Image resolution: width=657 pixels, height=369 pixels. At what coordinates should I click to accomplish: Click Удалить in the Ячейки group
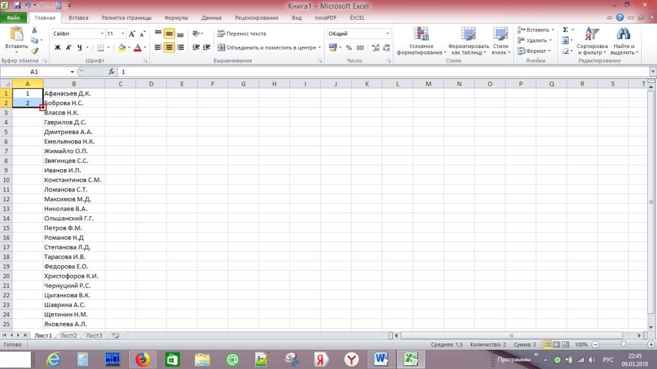532,40
